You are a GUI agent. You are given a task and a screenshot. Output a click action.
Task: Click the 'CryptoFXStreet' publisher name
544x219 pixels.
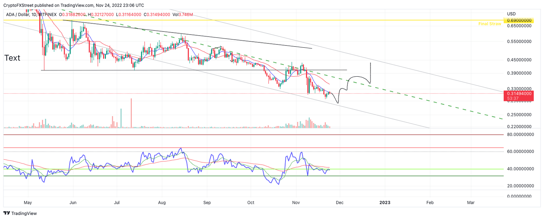pos(18,5)
